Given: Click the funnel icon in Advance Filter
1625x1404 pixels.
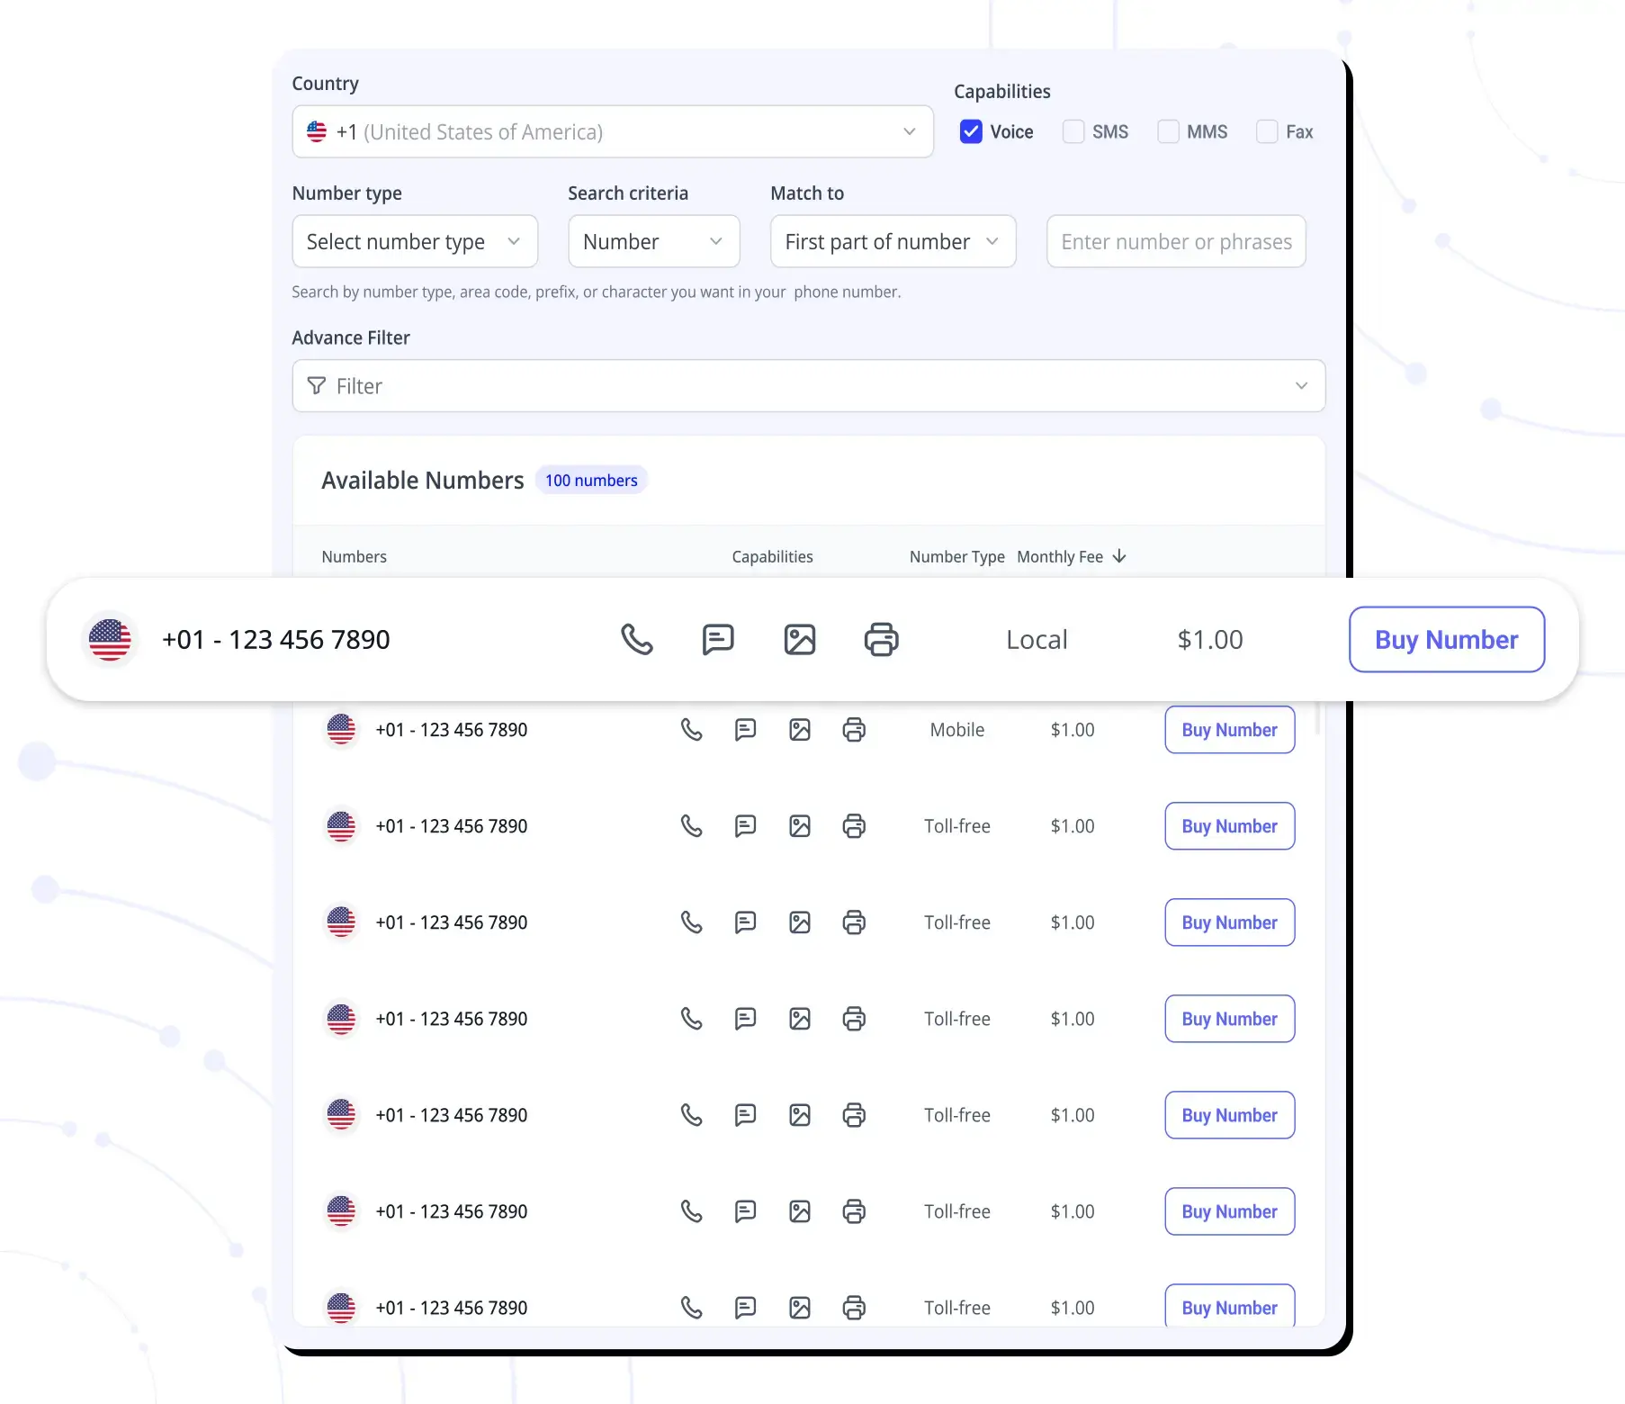Looking at the screenshot, I should pyautogui.click(x=317, y=386).
